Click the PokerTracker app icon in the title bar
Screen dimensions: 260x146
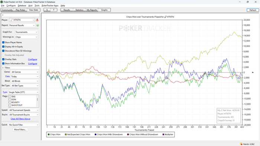[x=1, y=2]
